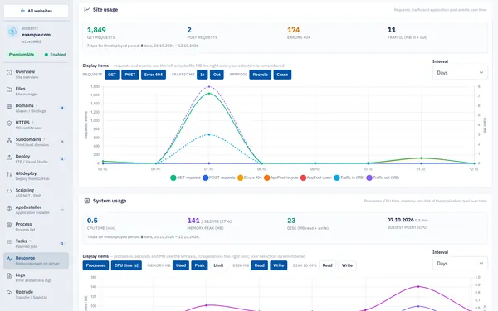
Task: Click the 11.10 memory peak chart point
Action: coord(418,287)
